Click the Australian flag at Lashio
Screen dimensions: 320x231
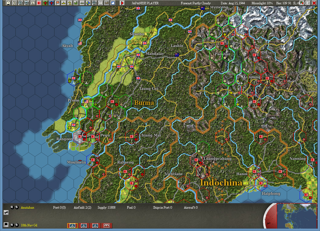click(x=177, y=55)
